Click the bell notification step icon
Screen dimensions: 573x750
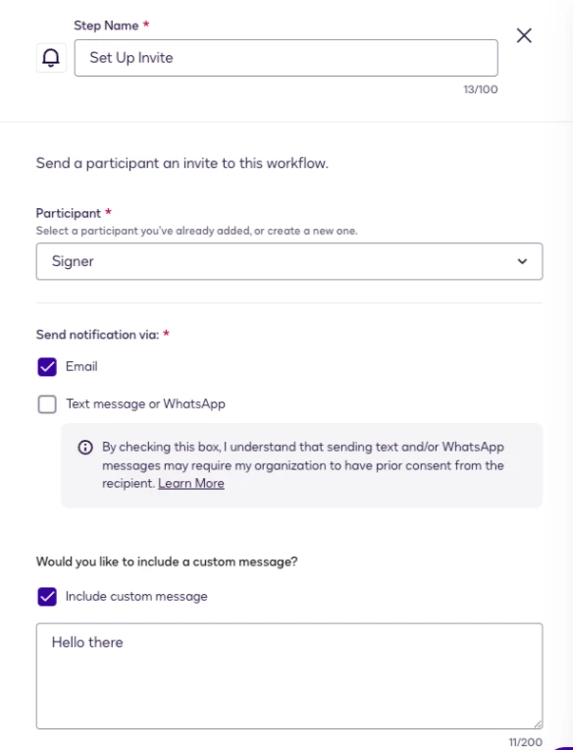(x=51, y=58)
